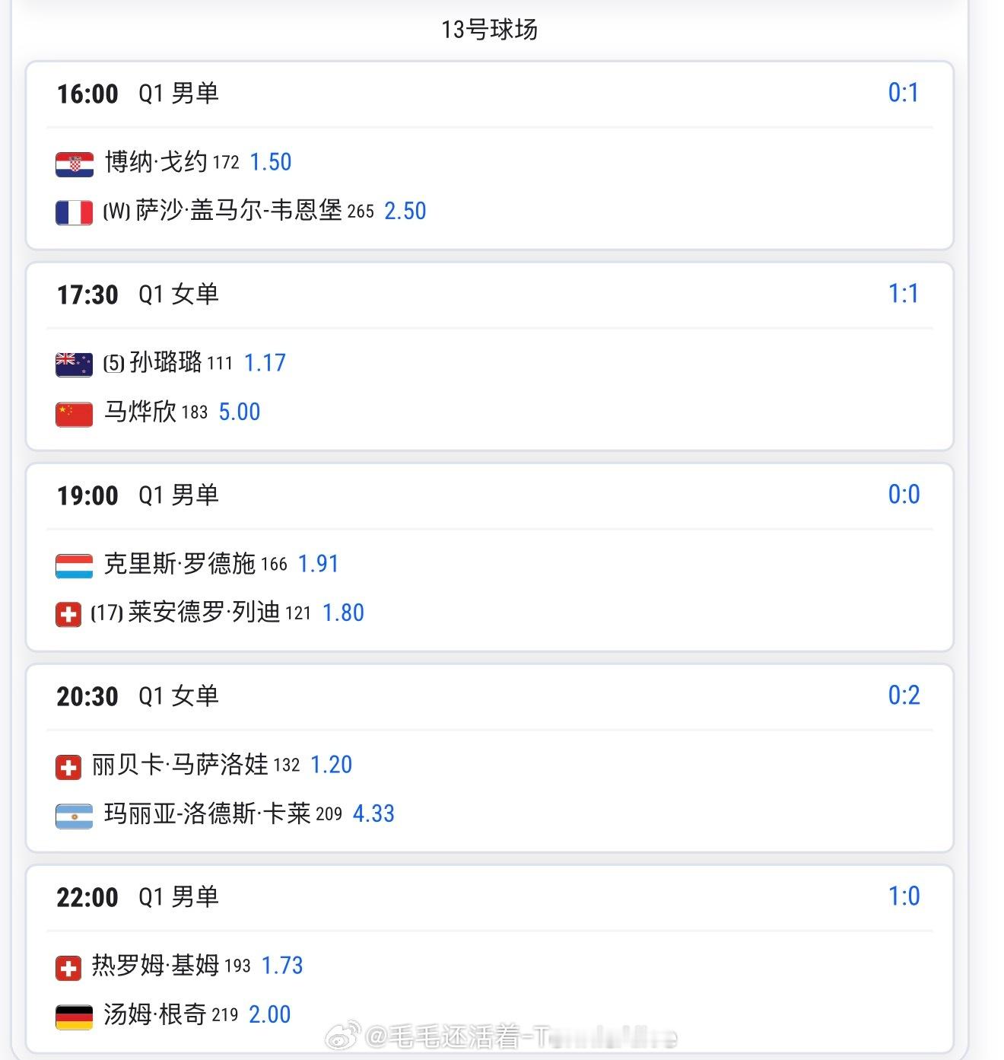
Task: Select odds 1.50 for 博纳·戈约
Action: click(271, 162)
